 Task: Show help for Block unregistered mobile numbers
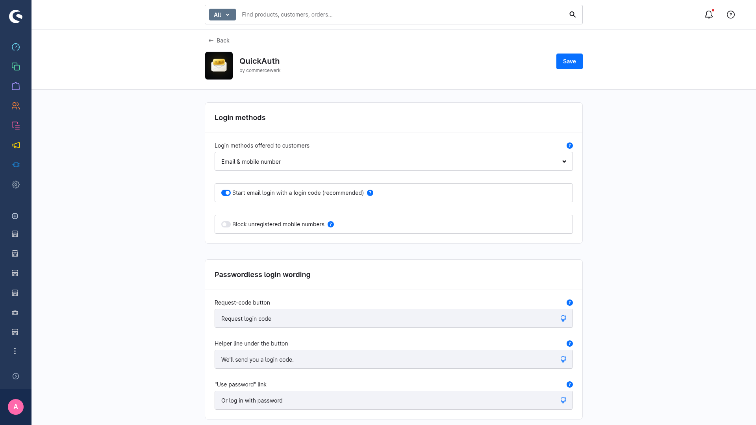point(331,224)
